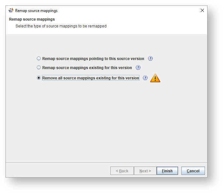Cancel the remap dialog
The height and width of the screenshot is (193, 223).
(x=193, y=171)
